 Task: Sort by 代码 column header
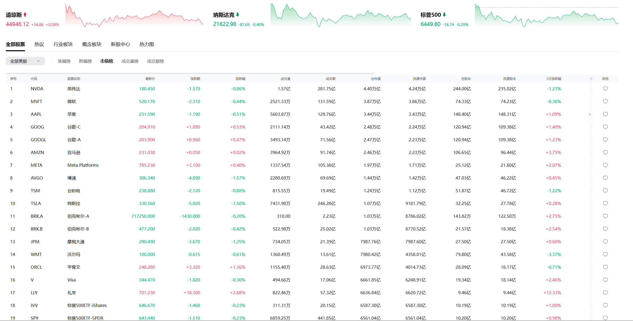(34, 79)
